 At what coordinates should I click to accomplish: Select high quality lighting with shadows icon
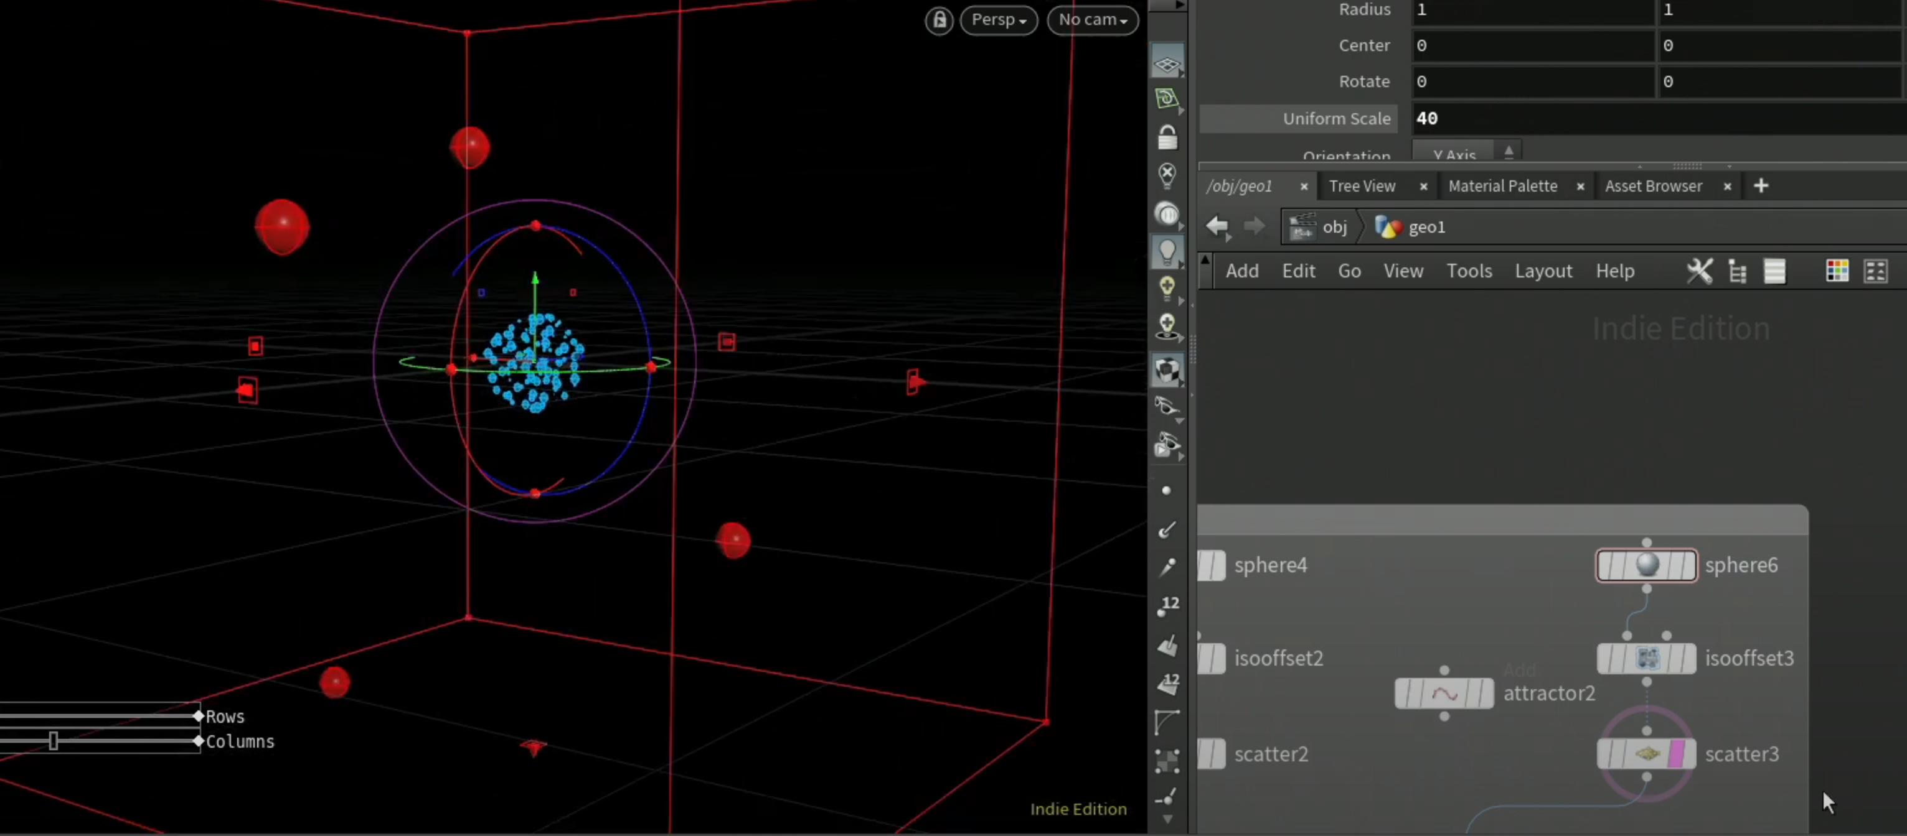pos(1167,327)
